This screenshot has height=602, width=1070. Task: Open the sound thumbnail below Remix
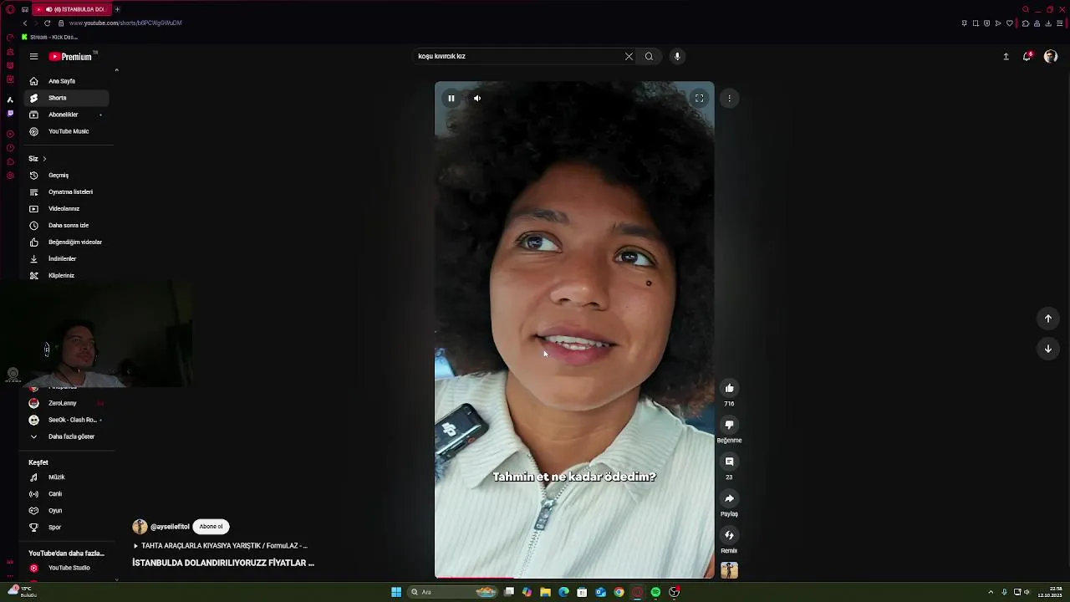(729, 570)
